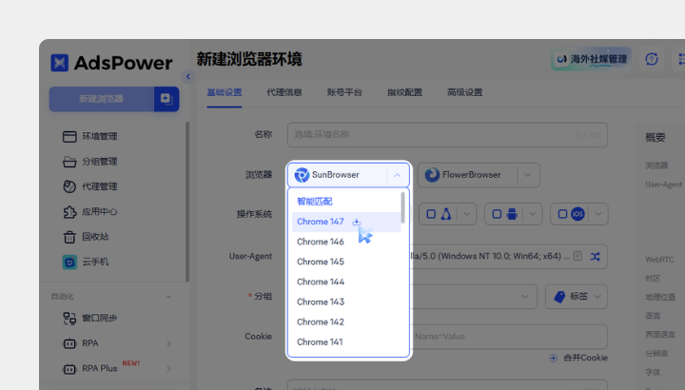
Task: Switch to the 代理信息 tab
Action: coord(284,92)
